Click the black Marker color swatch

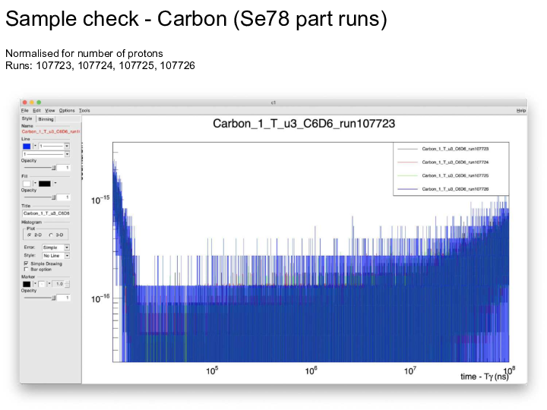pos(27,284)
